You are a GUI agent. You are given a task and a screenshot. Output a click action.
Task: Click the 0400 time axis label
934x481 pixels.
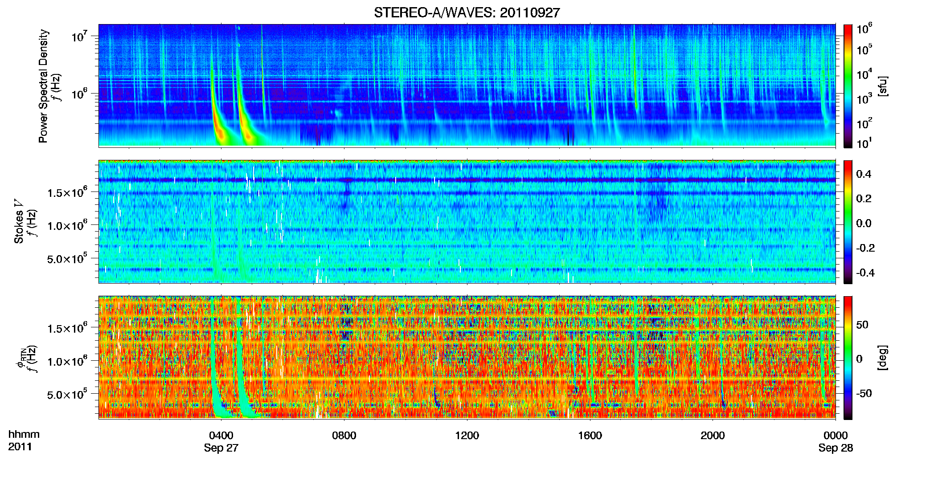point(221,435)
